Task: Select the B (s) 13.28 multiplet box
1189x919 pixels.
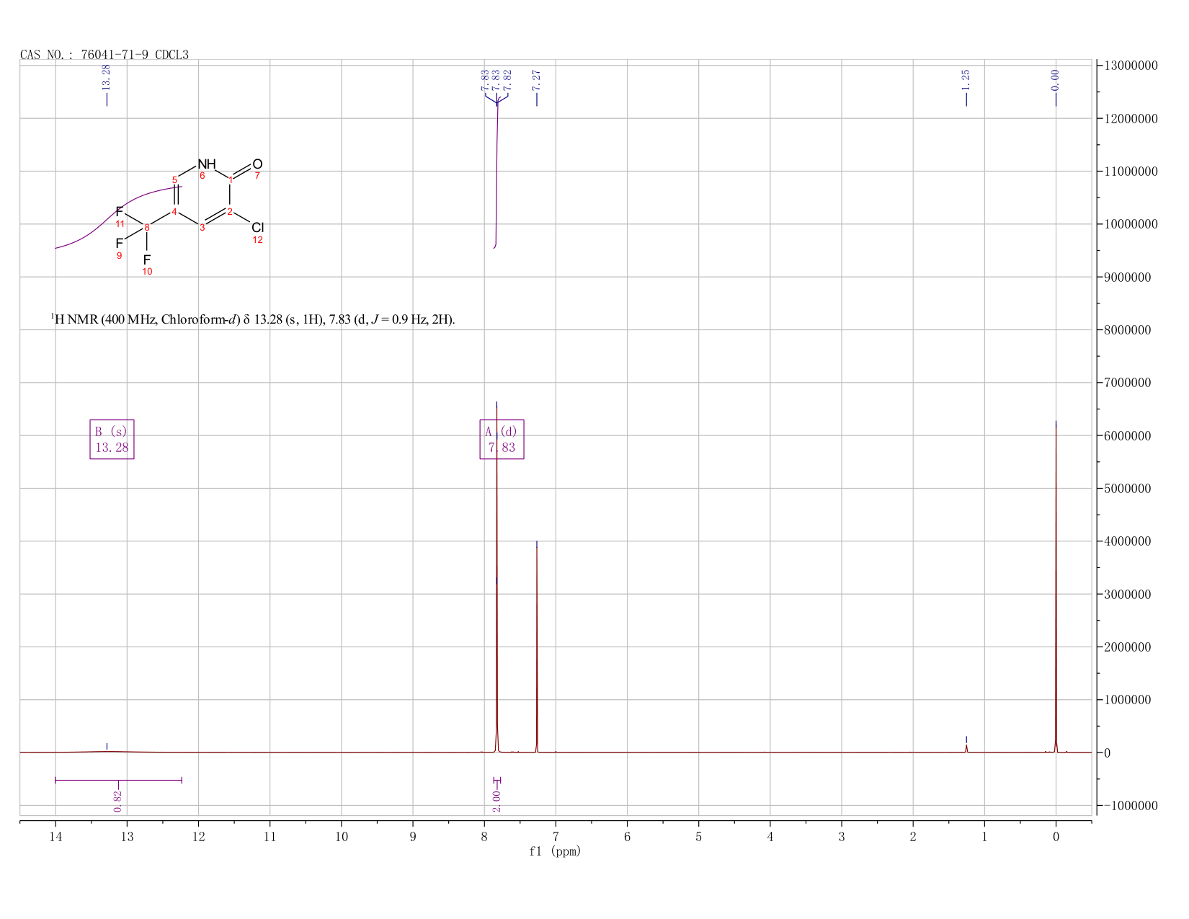Action: 112,439
